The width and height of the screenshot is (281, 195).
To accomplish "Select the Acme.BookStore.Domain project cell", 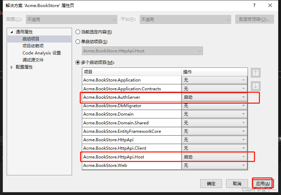I will click(x=132, y=114).
